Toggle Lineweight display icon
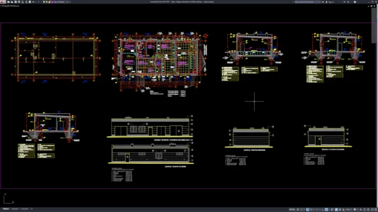 coord(332,210)
